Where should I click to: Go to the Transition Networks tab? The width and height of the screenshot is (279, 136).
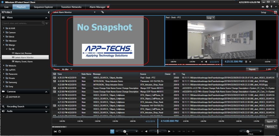pyautogui.click(x=71, y=7)
